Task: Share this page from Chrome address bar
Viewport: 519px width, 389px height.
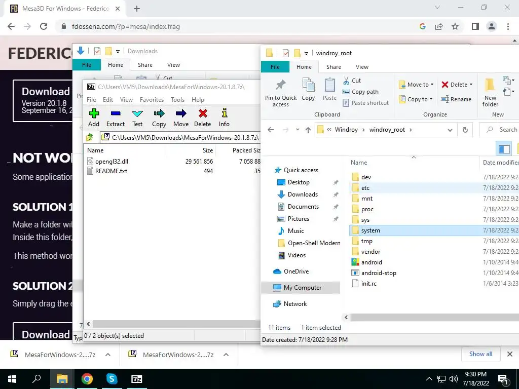Action: pos(439,26)
